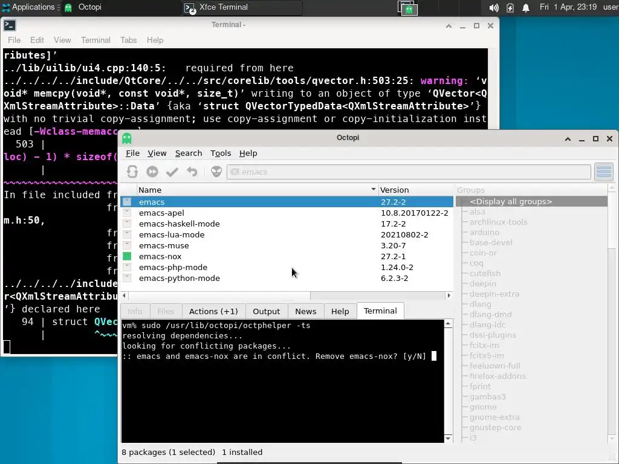The image size is (619, 464).
Task: Switch to News tab
Action: (305, 311)
